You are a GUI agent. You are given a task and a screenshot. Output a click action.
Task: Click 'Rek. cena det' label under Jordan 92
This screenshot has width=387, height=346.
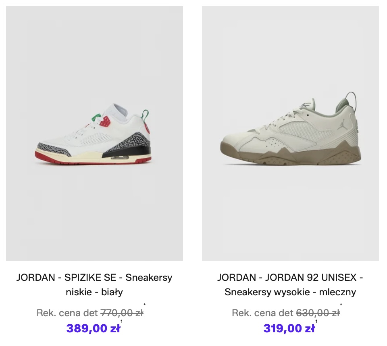point(262,313)
